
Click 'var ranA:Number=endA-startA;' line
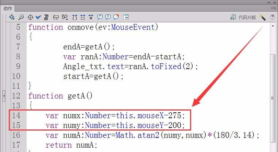click(x=124, y=57)
